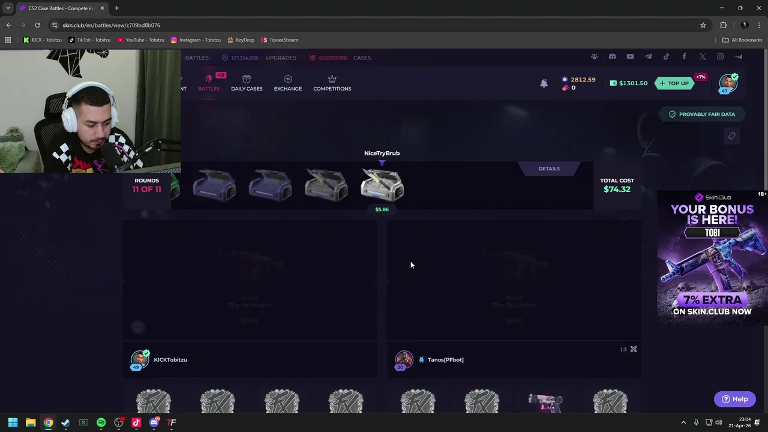768x432 pixels.
Task: Open the BATTLES navigation tab
Action: (209, 83)
